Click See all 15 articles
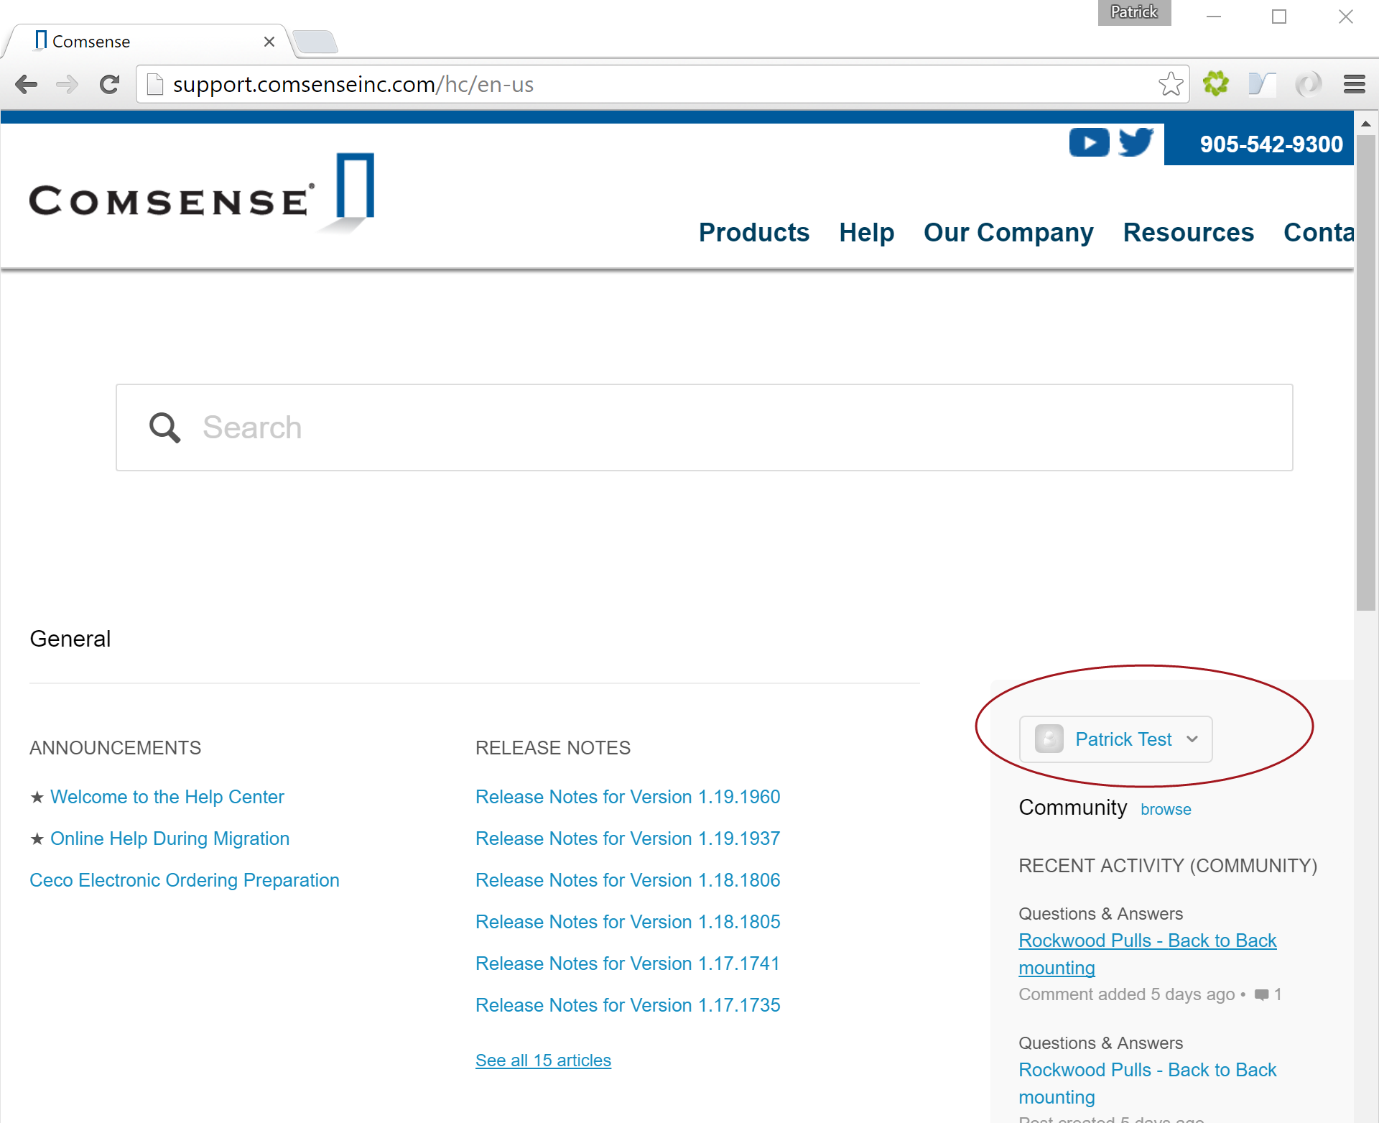This screenshot has height=1123, width=1379. coord(543,1060)
